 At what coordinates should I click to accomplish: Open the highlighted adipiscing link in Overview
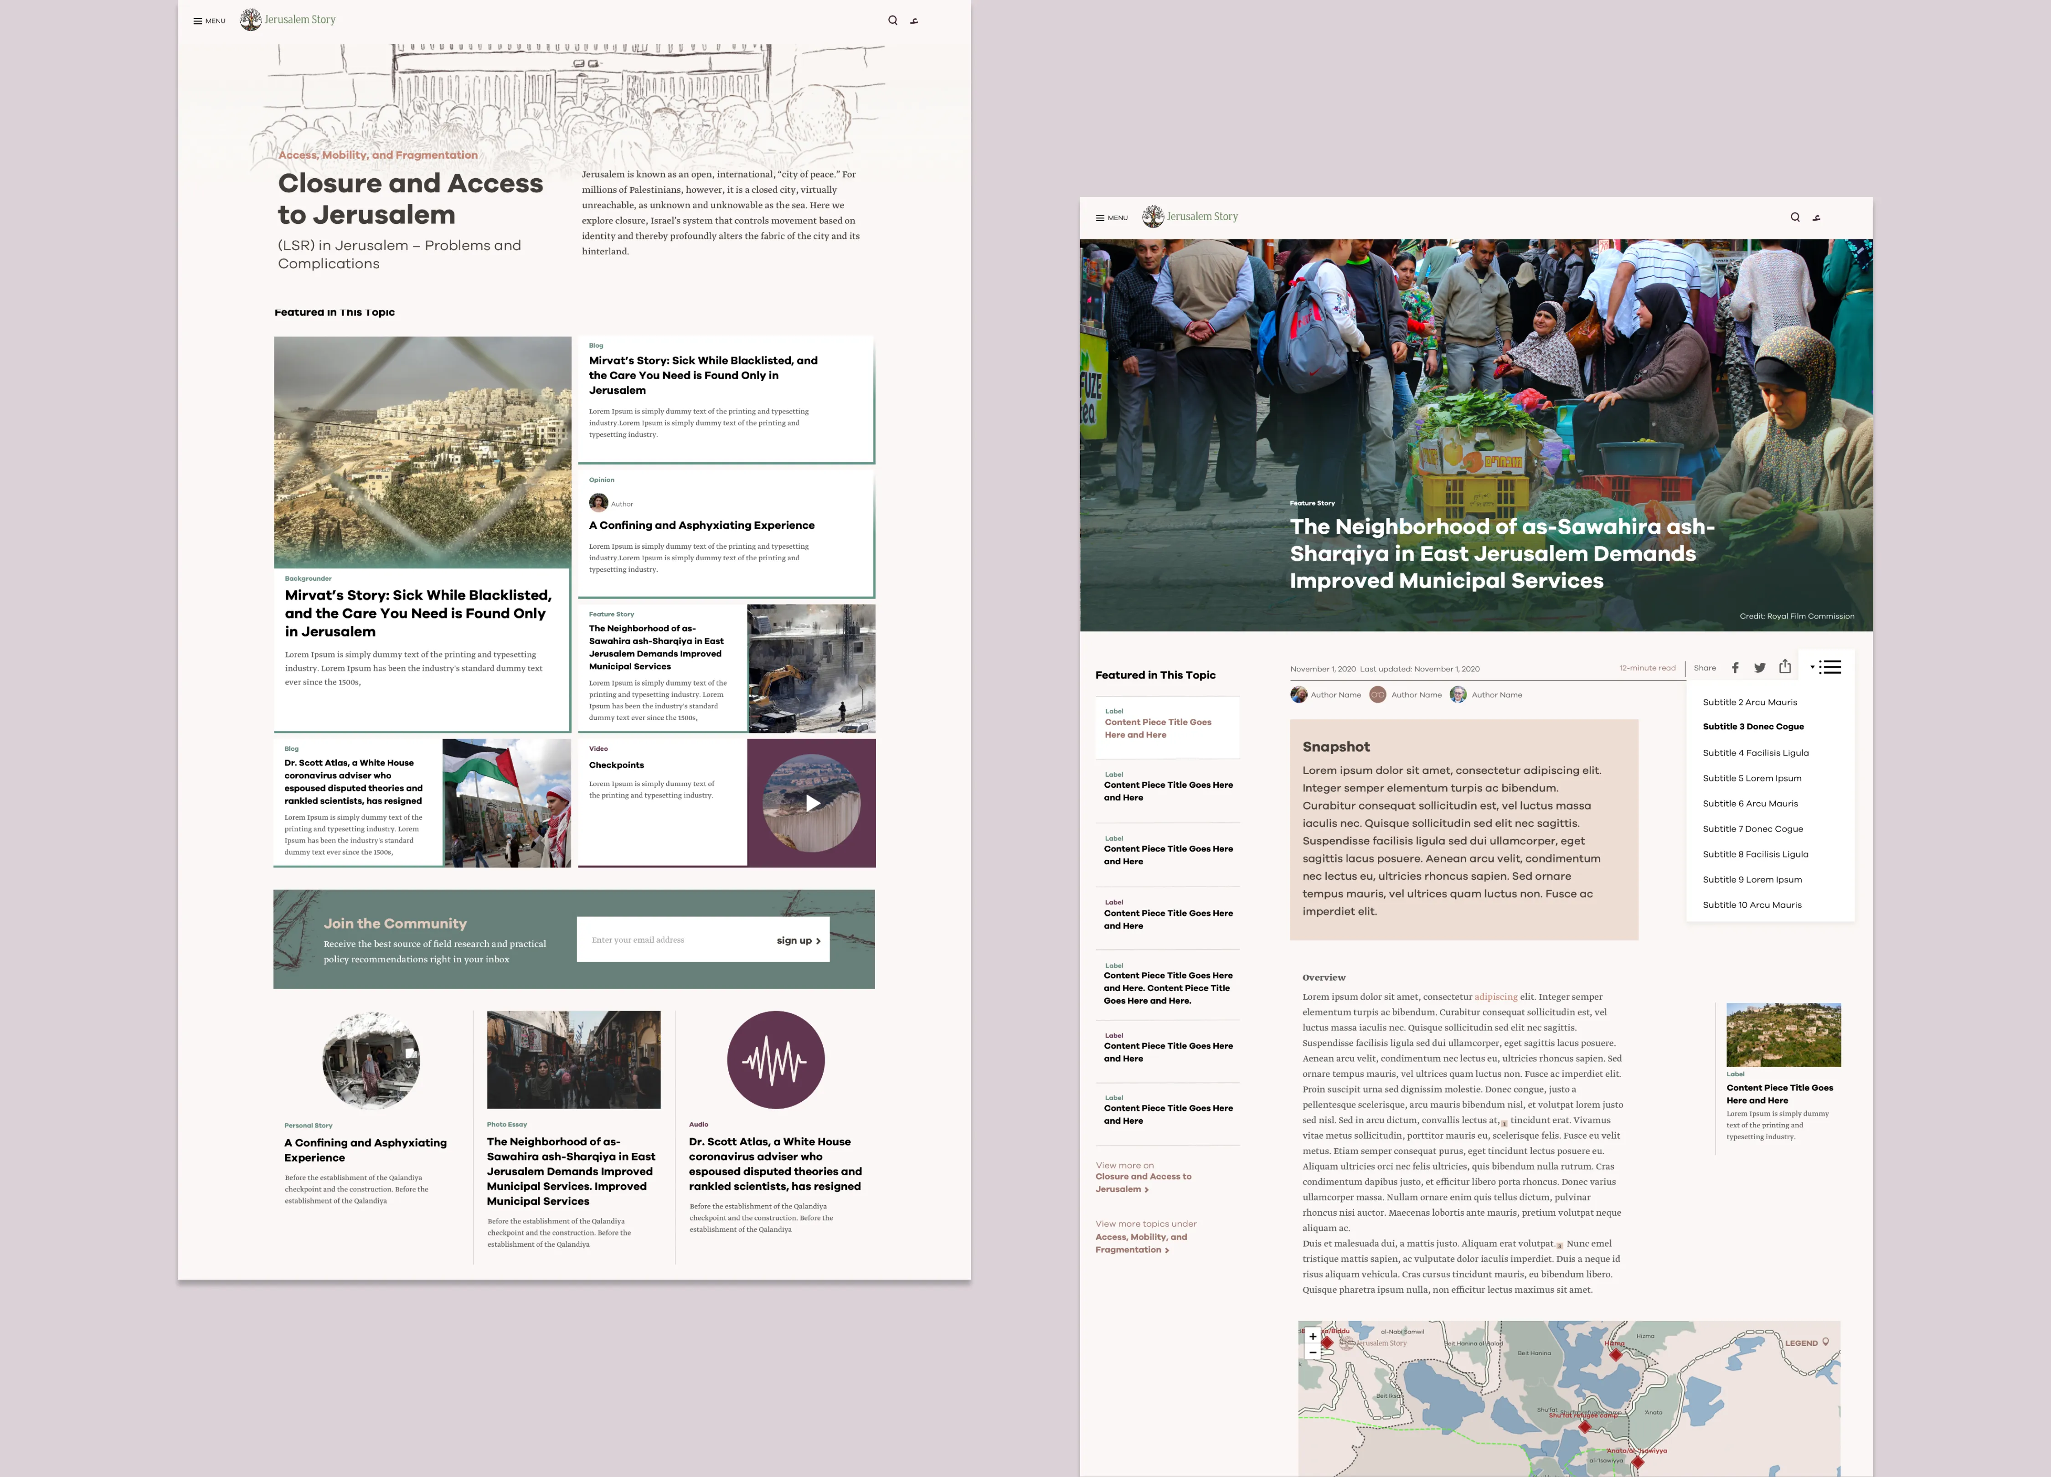(x=1496, y=997)
